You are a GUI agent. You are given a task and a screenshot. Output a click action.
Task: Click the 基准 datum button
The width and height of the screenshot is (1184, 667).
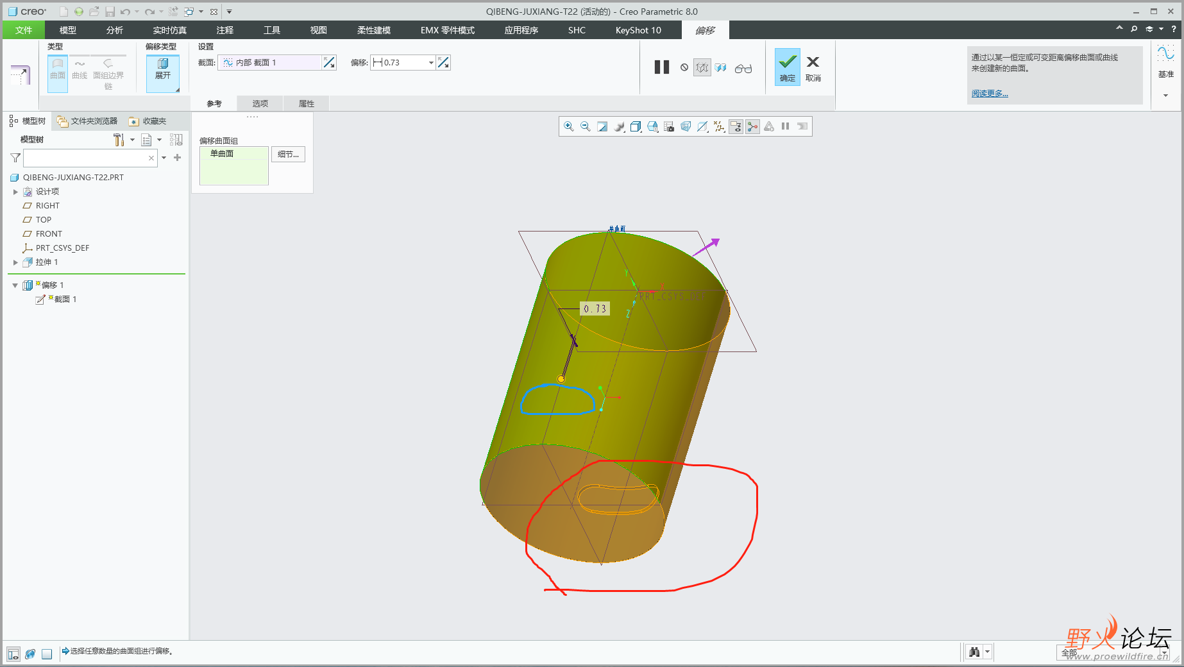click(x=1165, y=62)
